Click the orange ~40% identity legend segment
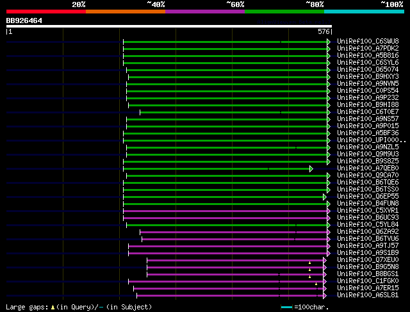The height and width of the screenshot is (312, 410). click(126, 12)
